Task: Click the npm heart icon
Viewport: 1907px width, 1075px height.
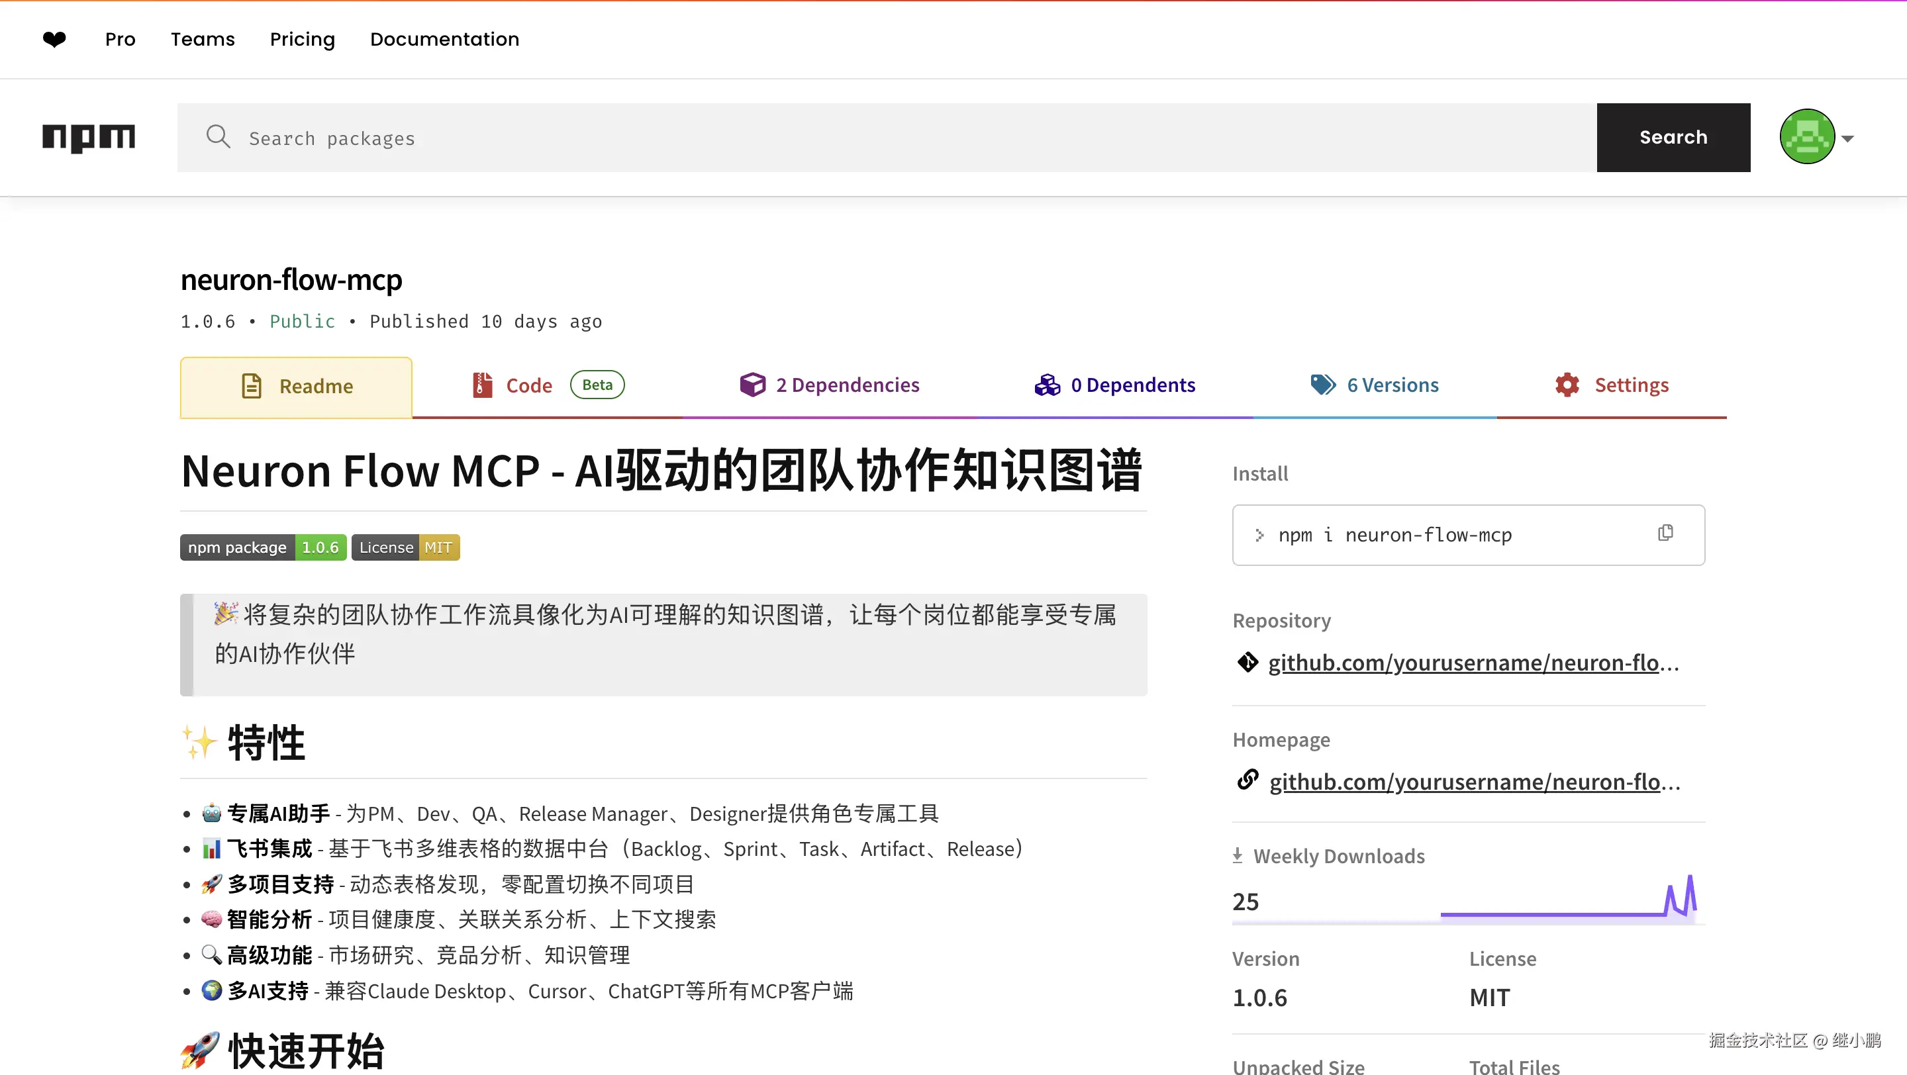Action: click(54, 39)
